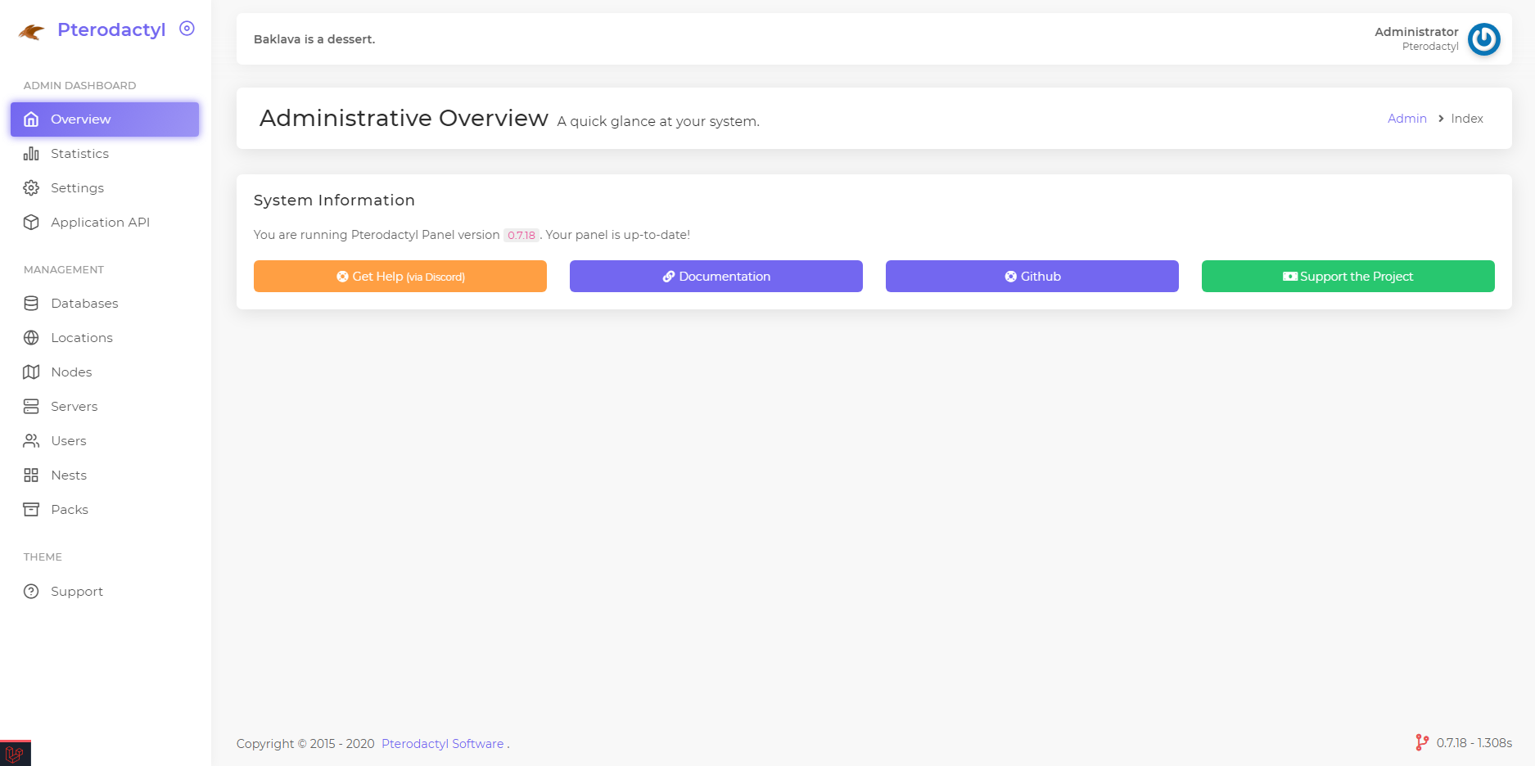The image size is (1535, 766).
Task: Click the Databases cylinder icon
Action: tap(31, 304)
